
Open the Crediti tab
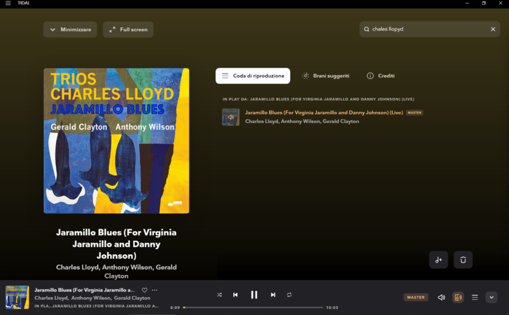click(x=380, y=76)
